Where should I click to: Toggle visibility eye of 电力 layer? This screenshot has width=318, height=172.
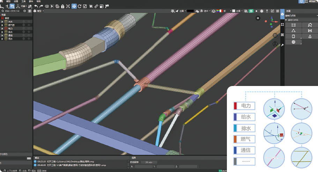point(29,29)
